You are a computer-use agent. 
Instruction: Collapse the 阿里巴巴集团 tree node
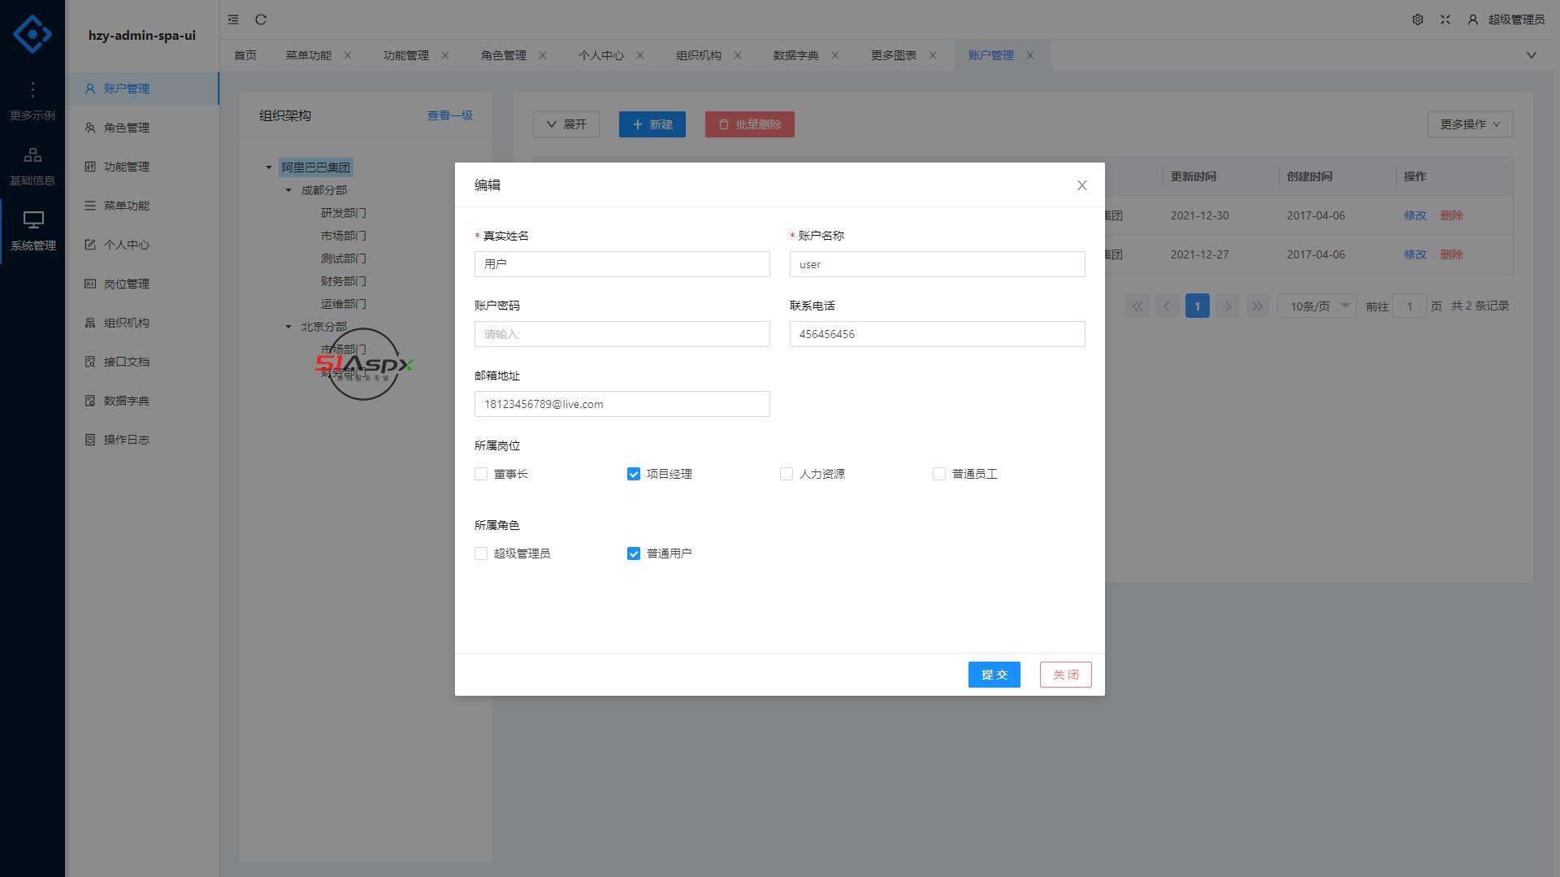(269, 167)
